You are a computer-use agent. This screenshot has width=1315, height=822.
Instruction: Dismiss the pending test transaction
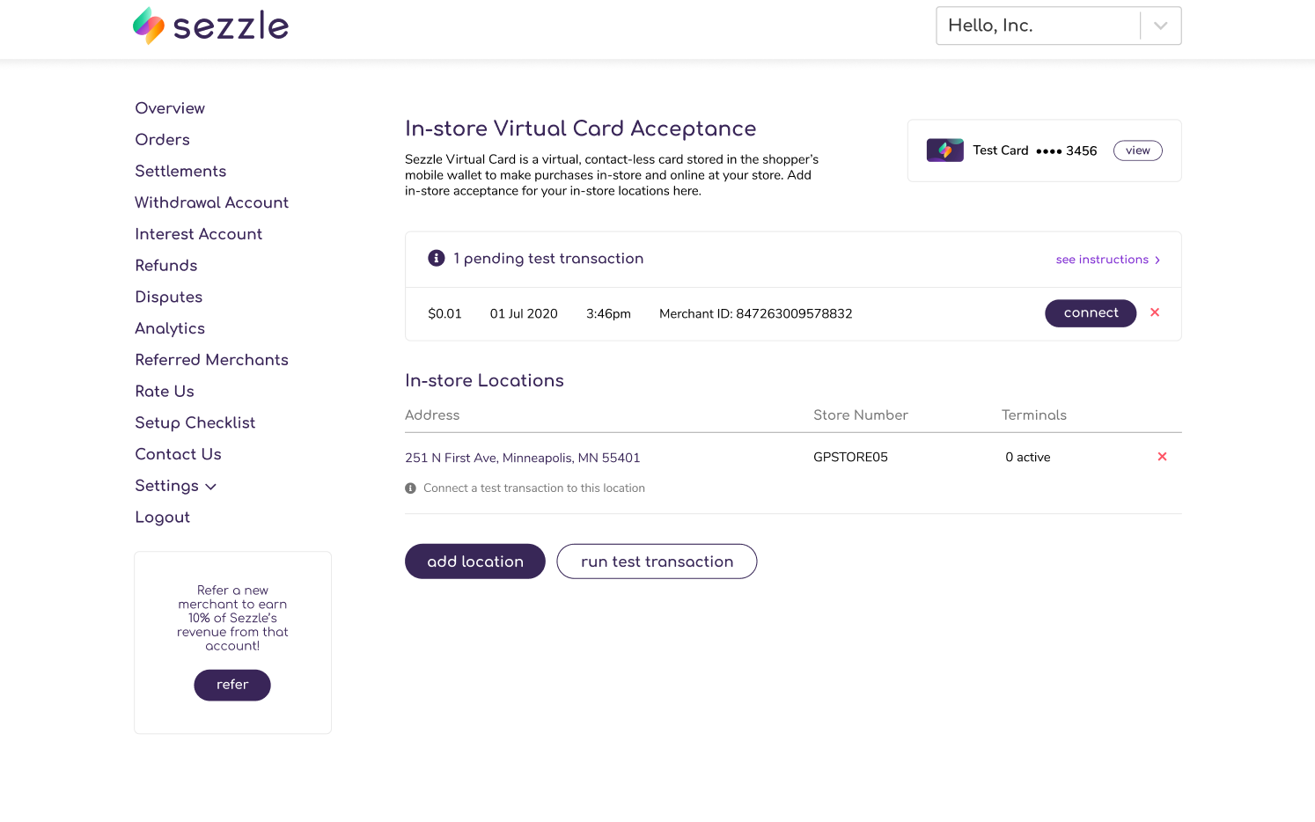[x=1155, y=312]
